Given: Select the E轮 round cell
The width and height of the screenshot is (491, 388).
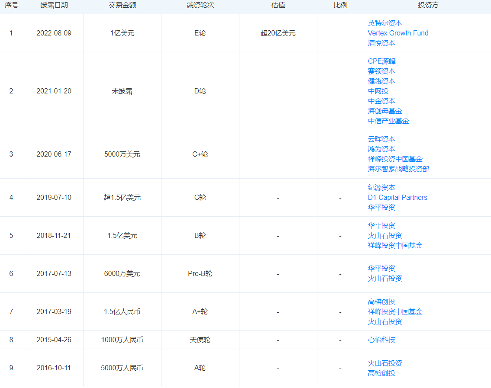Looking at the screenshot, I should (200, 33).
